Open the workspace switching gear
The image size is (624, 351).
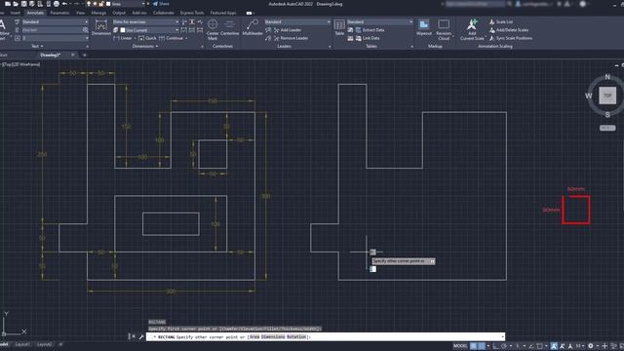tap(591, 346)
